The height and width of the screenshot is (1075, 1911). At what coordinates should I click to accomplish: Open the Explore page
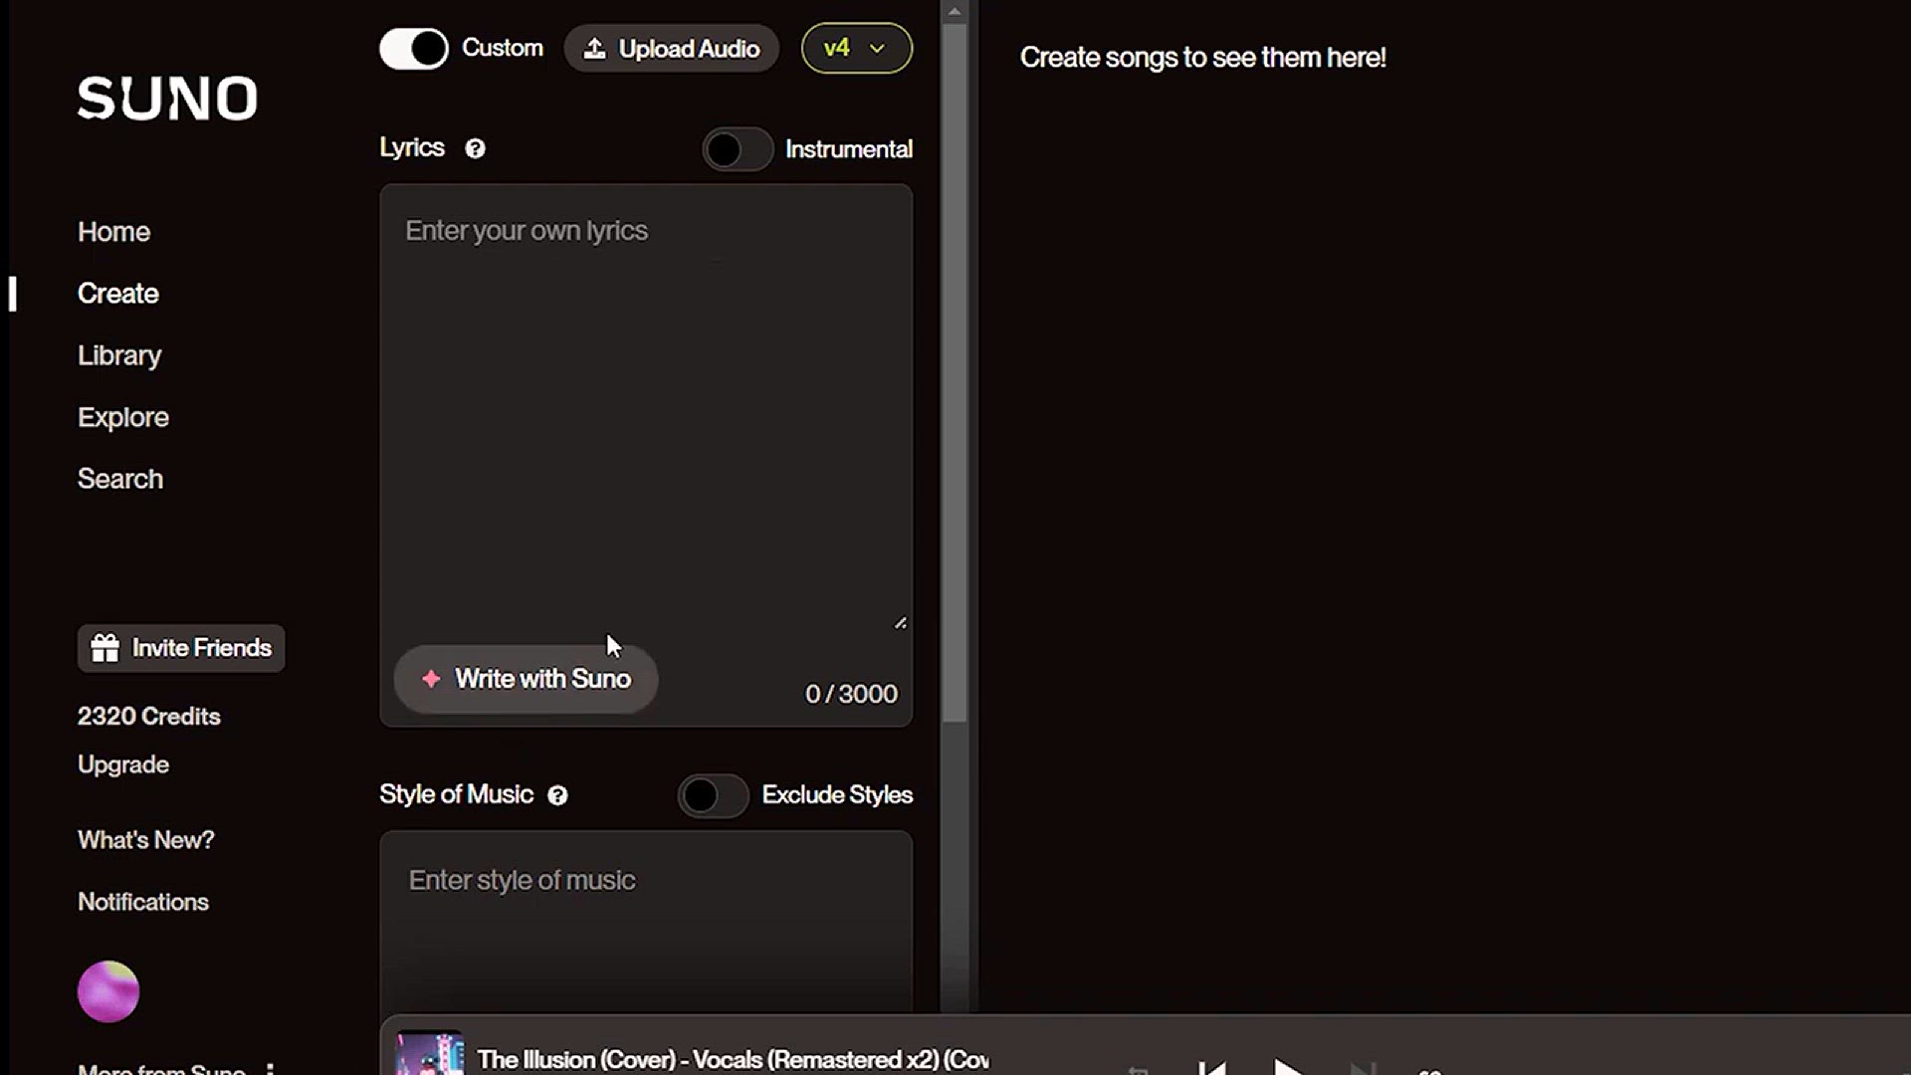click(x=123, y=417)
